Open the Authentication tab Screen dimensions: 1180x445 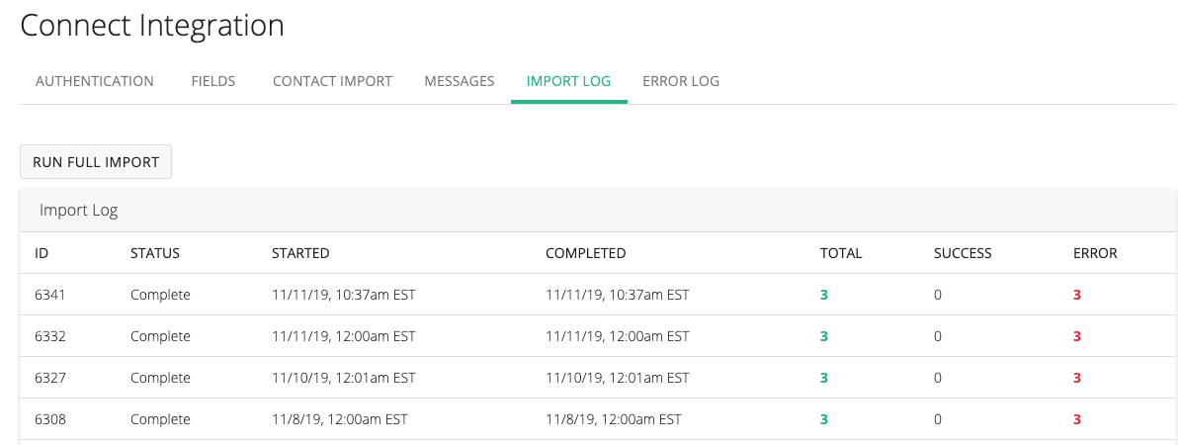(x=95, y=81)
